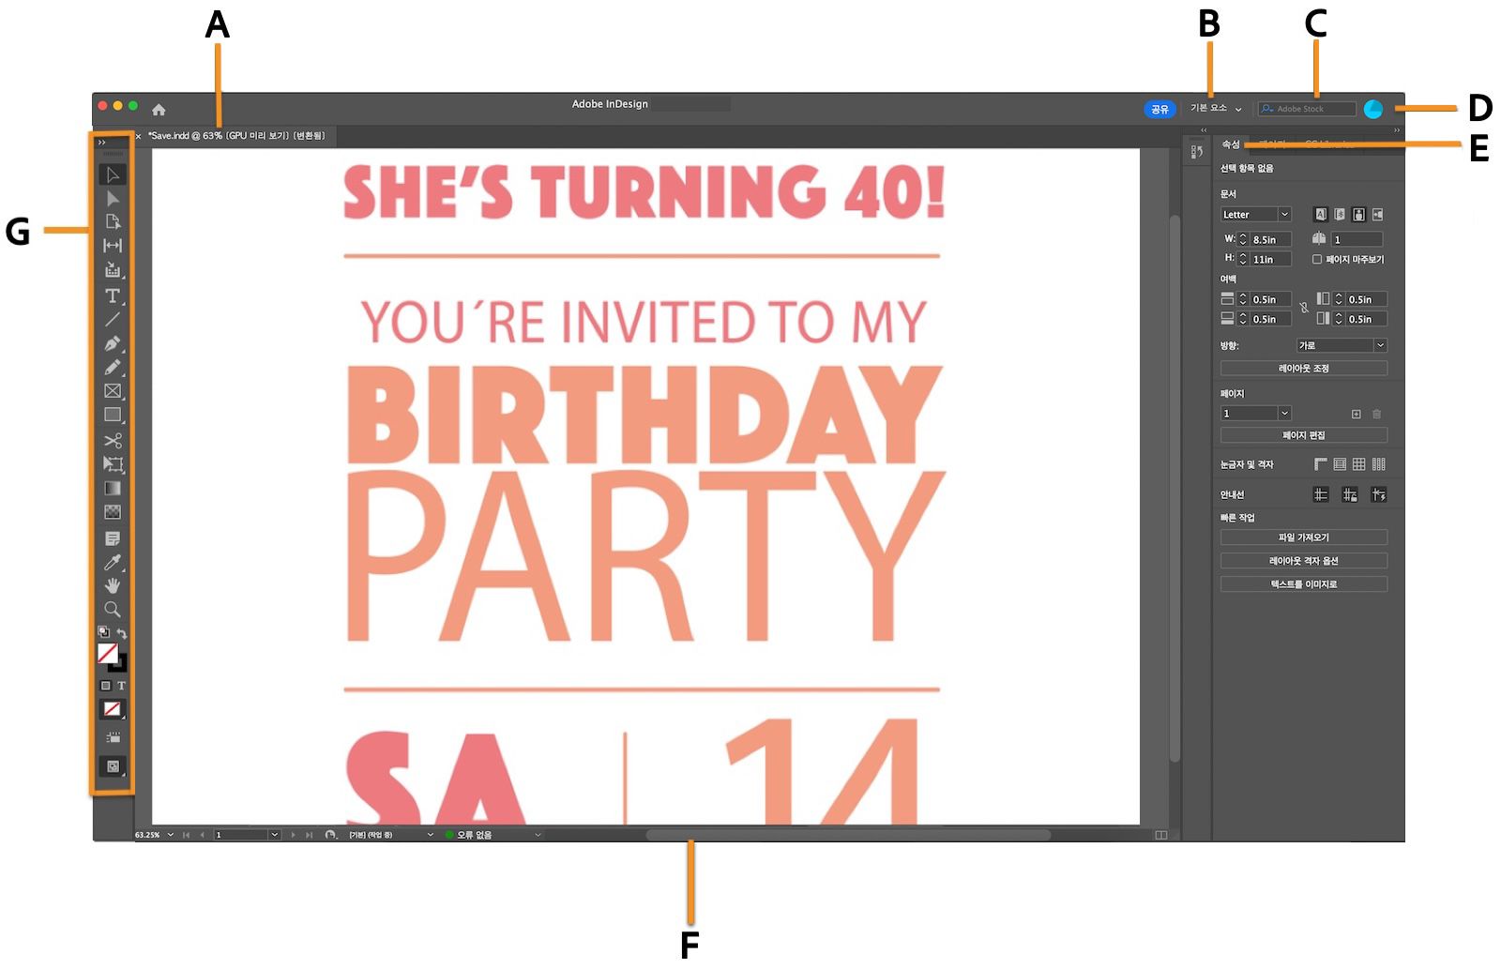Open status bar page number dropdown
This screenshot has height=969, width=1501.
click(274, 835)
